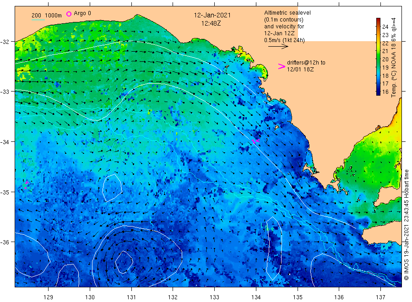Click the elongated contour loop near 134.4°E
The image size is (412, 302).
click(274, 248)
